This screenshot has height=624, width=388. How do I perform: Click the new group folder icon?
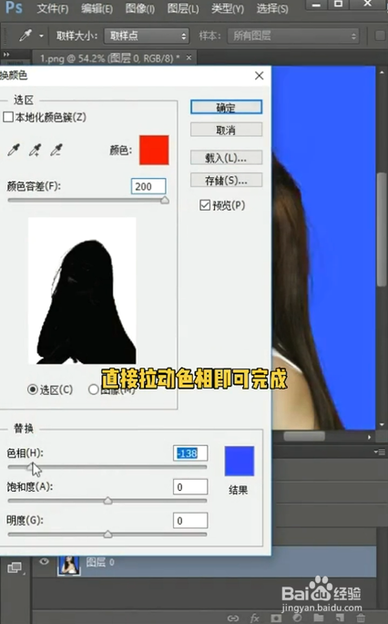[319, 618]
